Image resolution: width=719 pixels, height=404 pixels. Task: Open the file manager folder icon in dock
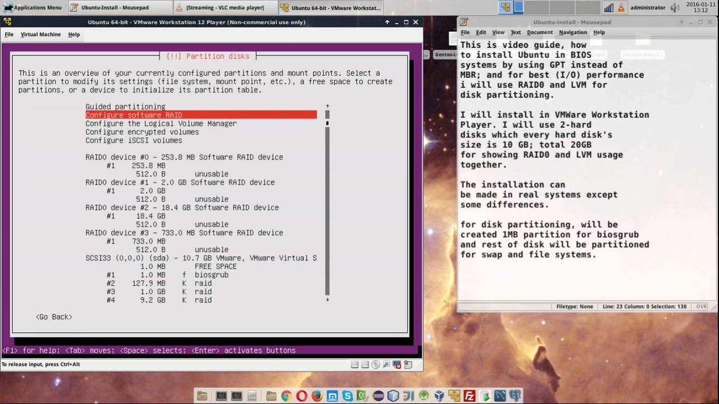point(271,396)
